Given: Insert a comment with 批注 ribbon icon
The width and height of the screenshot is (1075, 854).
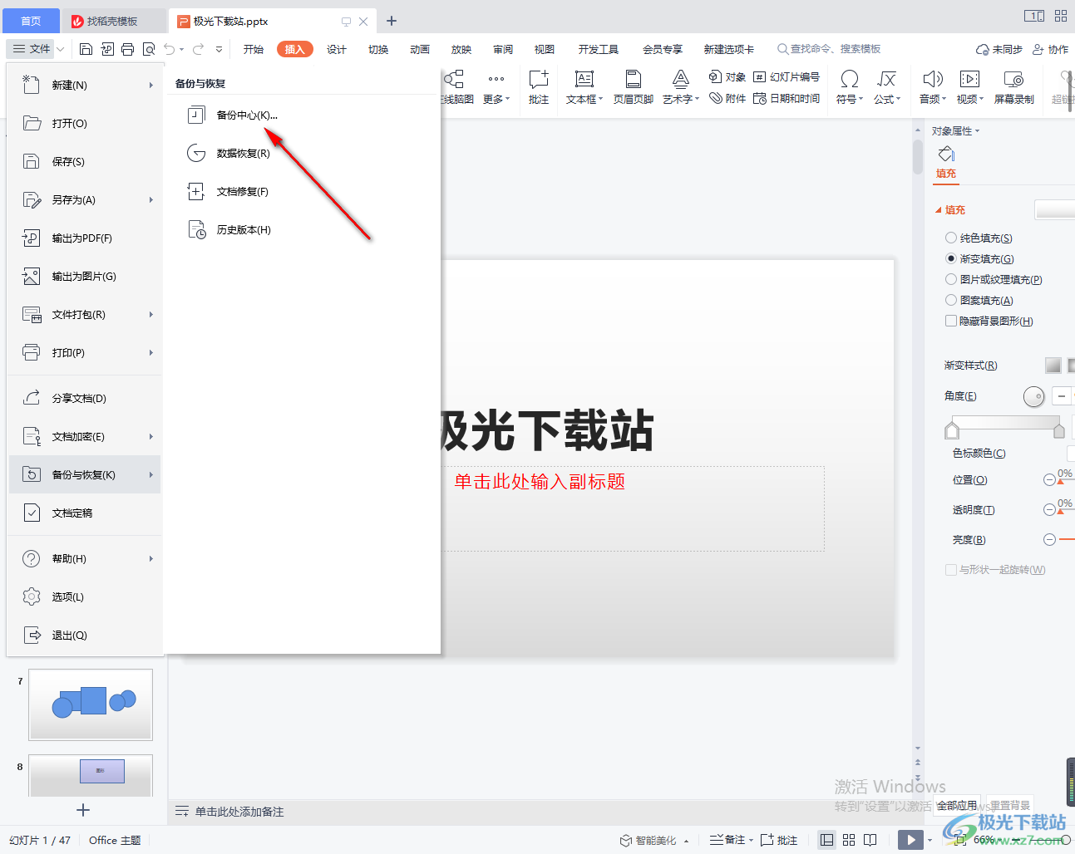Looking at the screenshot, I should (539, 87).
